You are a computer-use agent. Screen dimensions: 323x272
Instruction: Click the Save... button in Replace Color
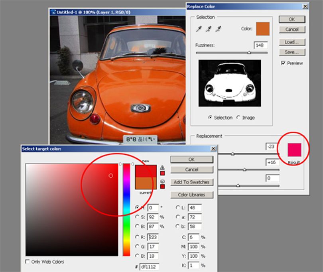pyautogui.click(x=292, y=52)
